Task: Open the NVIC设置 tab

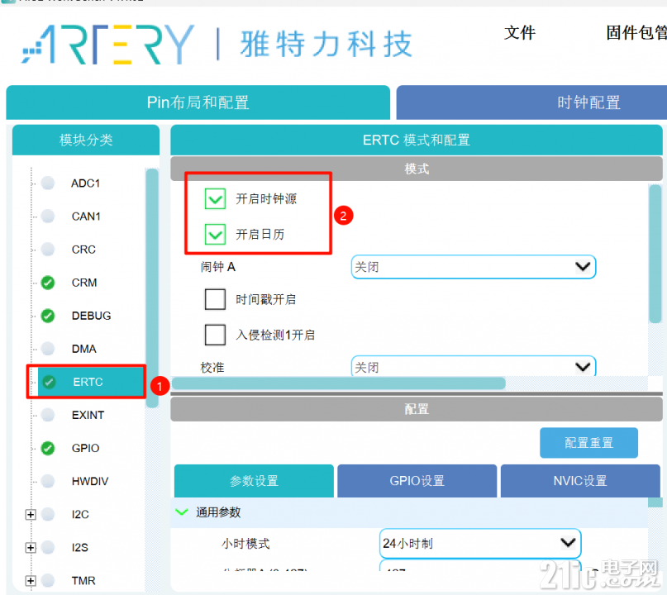Action: pos(580,481)
